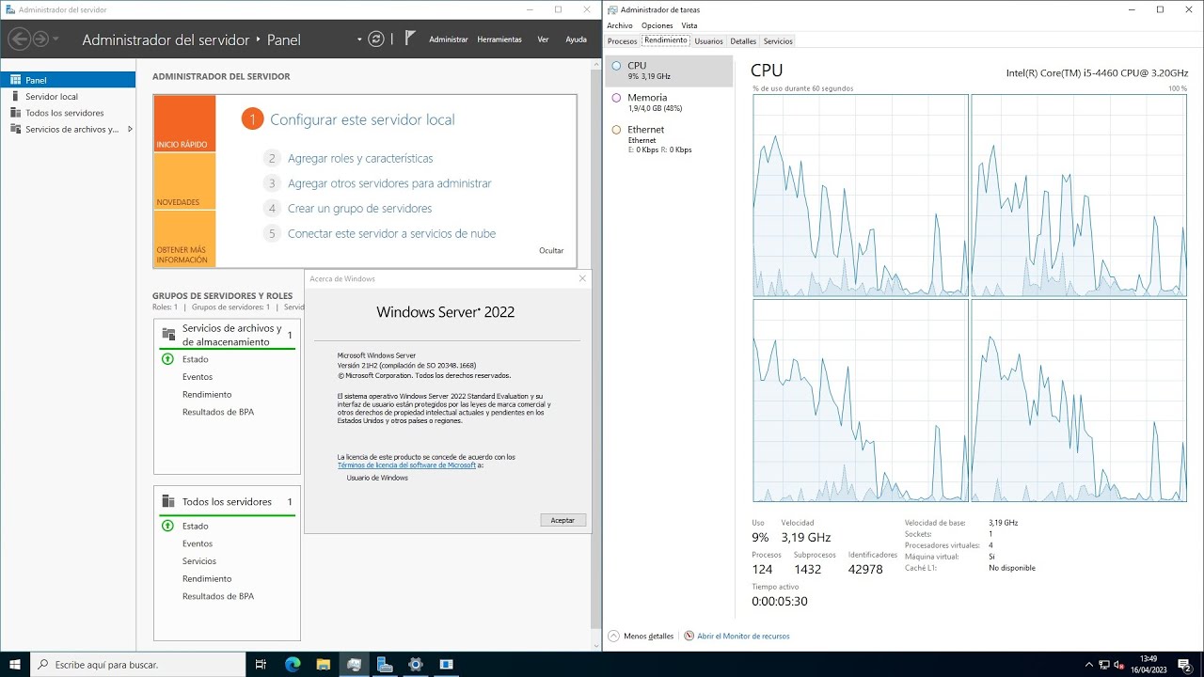
Task: Open the Herramientas menu
Action: point(499,39)
